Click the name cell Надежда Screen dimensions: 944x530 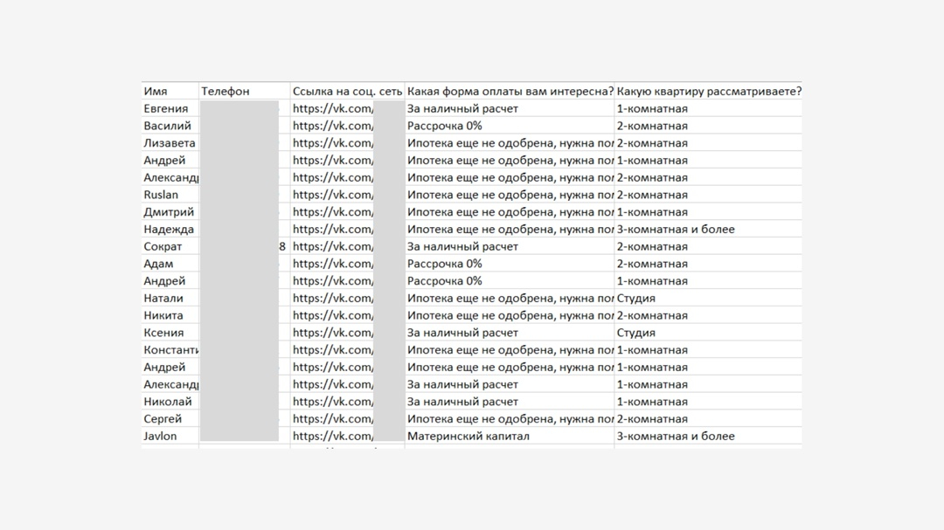coord(169,230)
